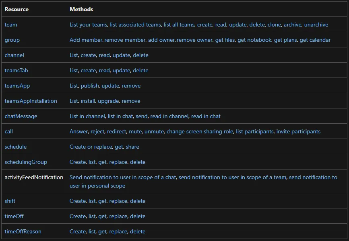Screen dimensions: 349x241
Task: Open the shift resource link
Action: click(x=10, y=201)
